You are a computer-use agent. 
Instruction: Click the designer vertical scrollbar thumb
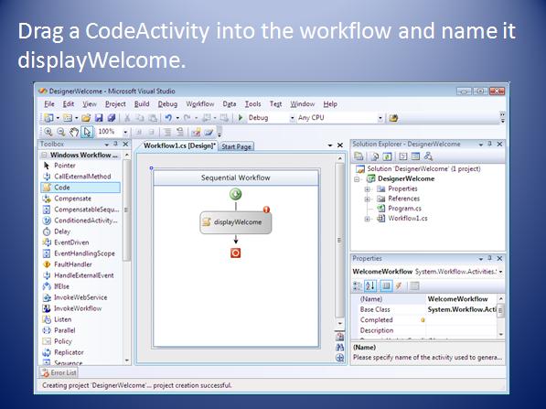[339, 240]
